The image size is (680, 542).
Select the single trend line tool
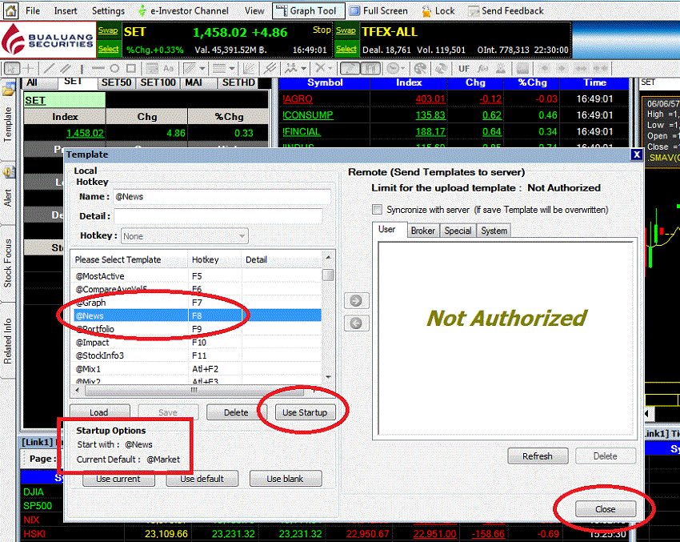click(x=49, y=69)
